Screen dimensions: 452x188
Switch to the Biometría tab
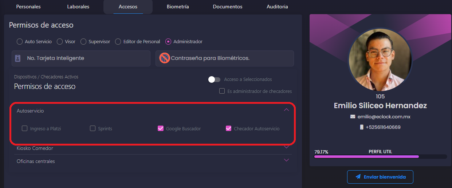pyautogui.click(x=178, y=7)
